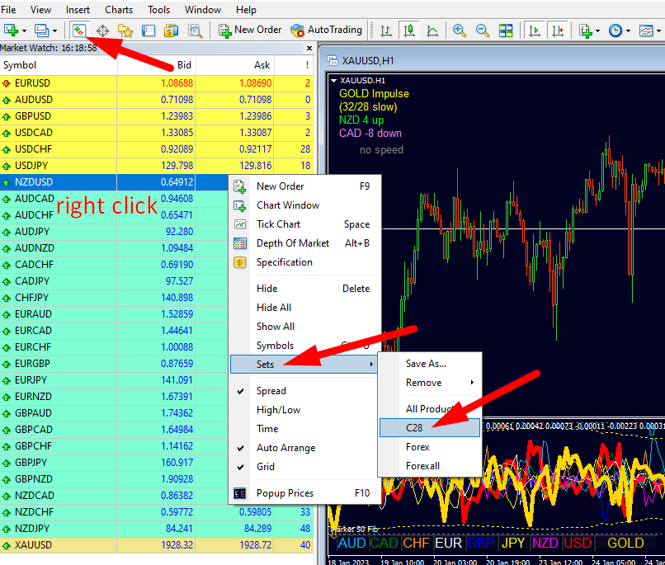Open New Chart dropdown arrow
Image resolution: width=665 pixels, height=565 pixels.
tap(24, 31)
